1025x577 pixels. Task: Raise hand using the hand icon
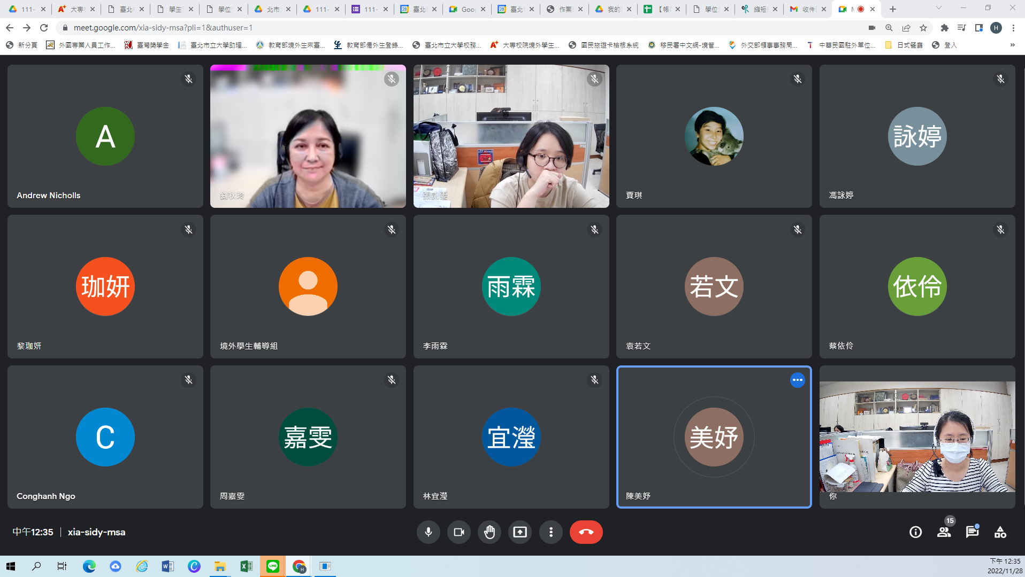pyautogui.click(x=489, y=532)
